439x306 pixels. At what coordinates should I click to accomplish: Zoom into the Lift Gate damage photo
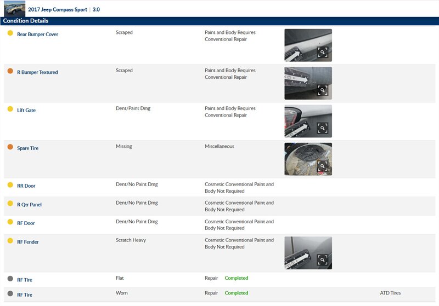[322, 128]
